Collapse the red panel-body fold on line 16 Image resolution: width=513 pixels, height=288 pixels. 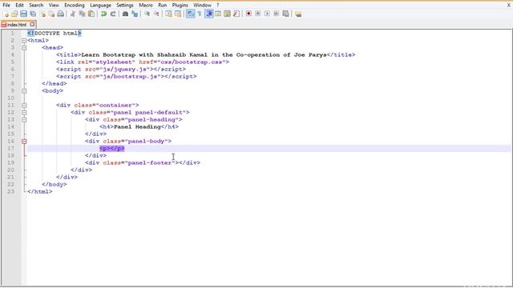pos(24,141)
